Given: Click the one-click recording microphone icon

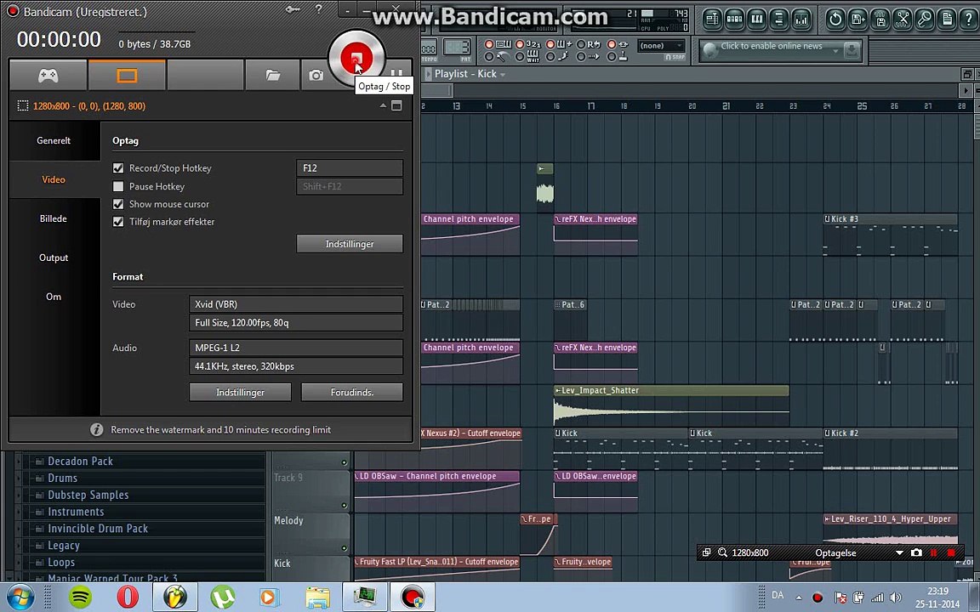Looking at the screenshot, I should coord(925,20).
